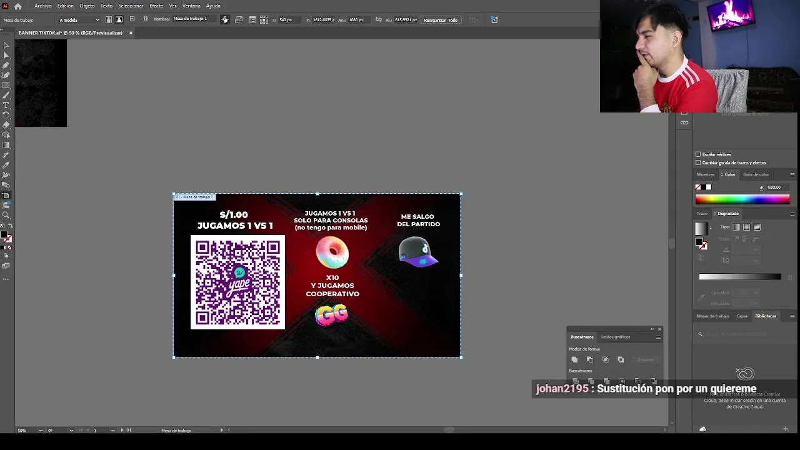Viewport: 800px width, 450px height.
Task: Toggle constrain width and height proportions
Action: 378,20
